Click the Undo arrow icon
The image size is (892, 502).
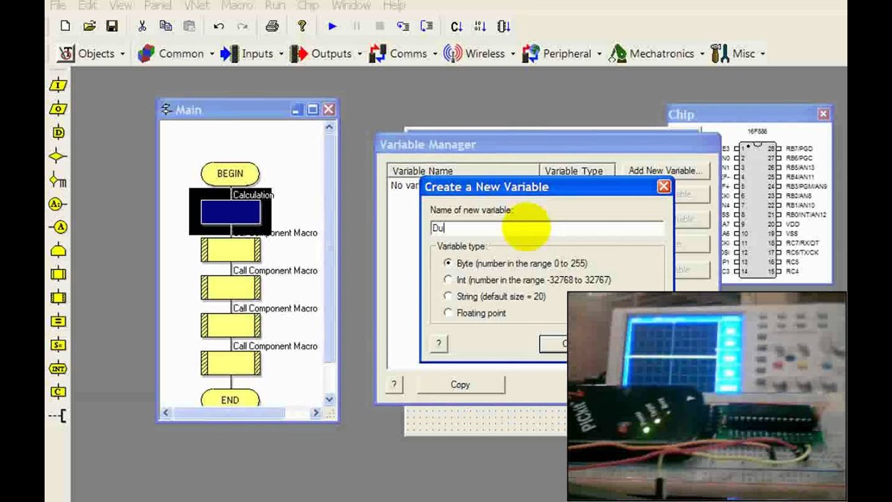pos(219,26)
